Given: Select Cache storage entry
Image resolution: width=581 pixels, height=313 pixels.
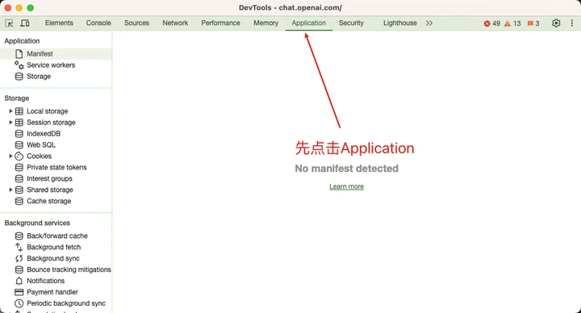Looking at the screenshot, I should pos(49,201).
